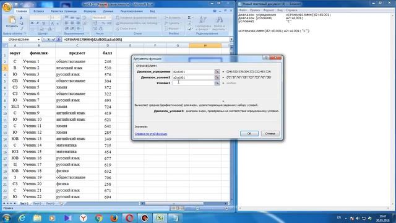Click the Clear eraser icon in Editing group

pyautogui.click(x=189, y=28)
